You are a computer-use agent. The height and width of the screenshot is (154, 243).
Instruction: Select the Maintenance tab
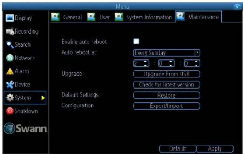click(x=198, y=17)
